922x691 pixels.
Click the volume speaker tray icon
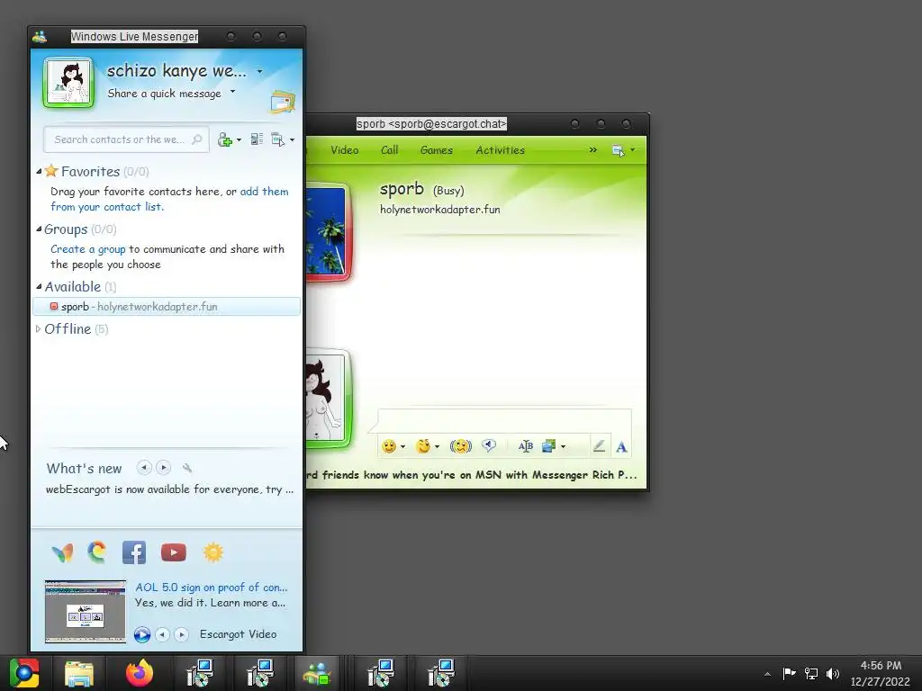[x=833, y=673]
